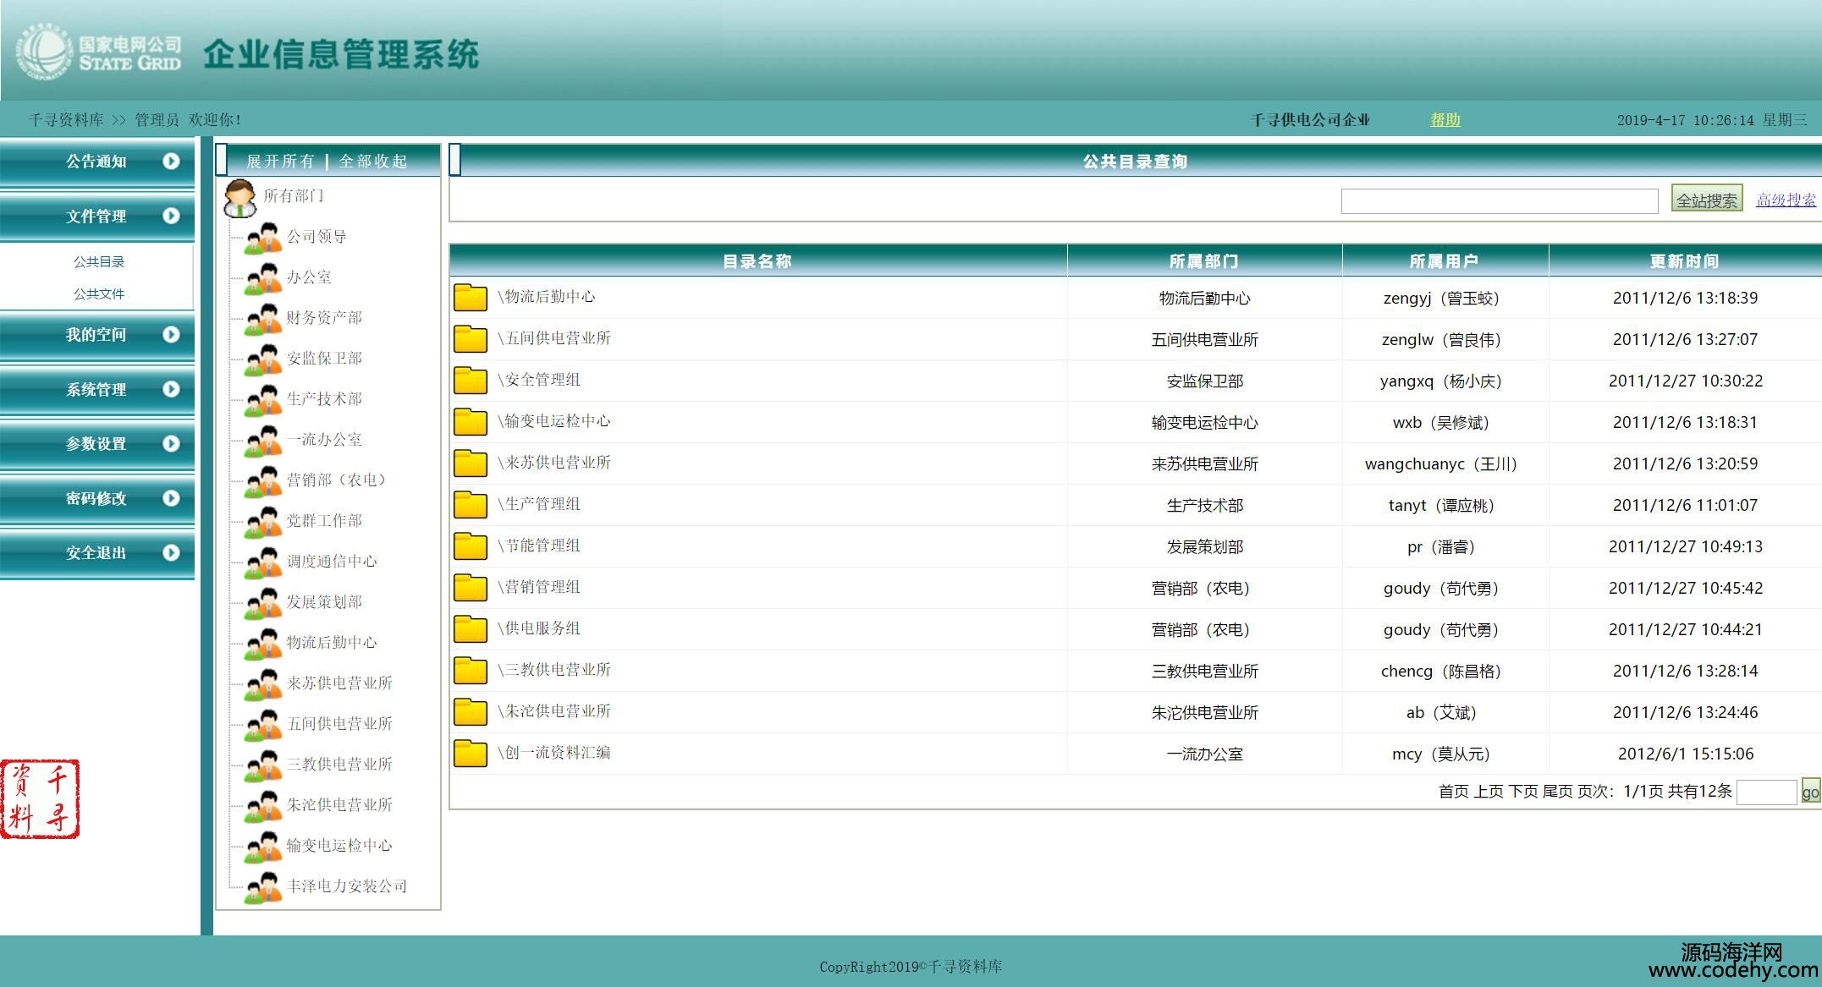Open the folder icon for \三教供电营业所
1822x987 pixels.
471,670
